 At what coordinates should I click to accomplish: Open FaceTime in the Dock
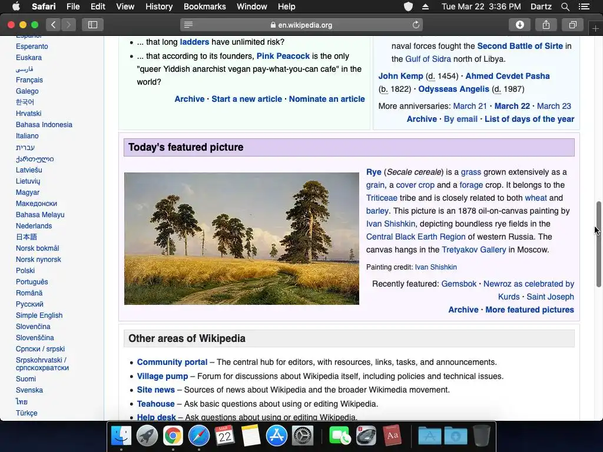pyautogui.click(x=340, y=436)
